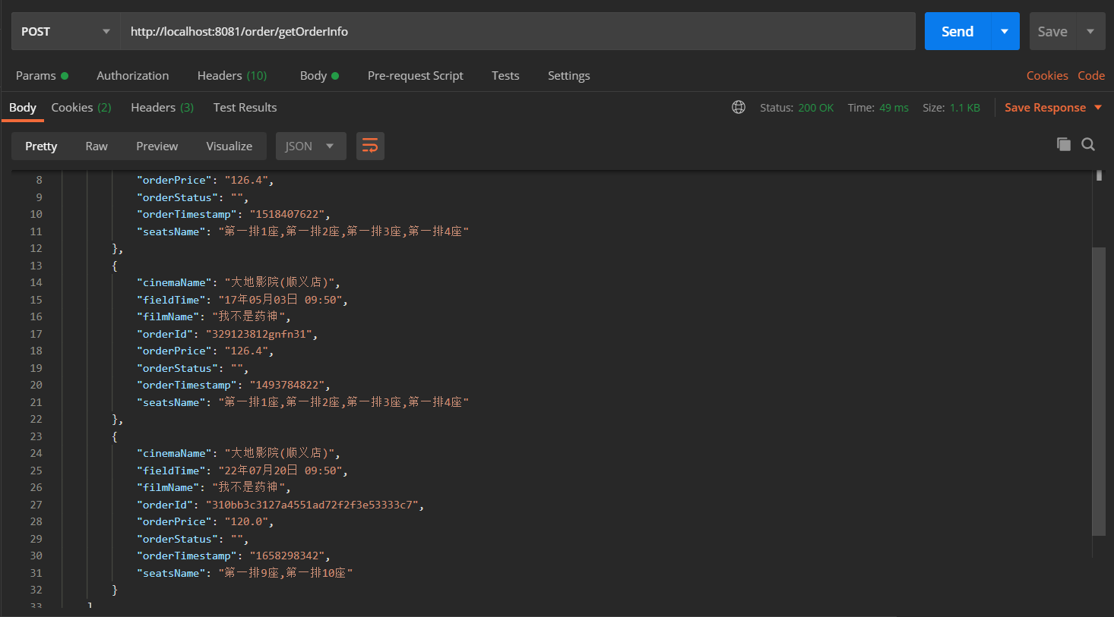1114x617 pixels.
Task: Click the orderPrice value on line 8
Action: (246, 180)
